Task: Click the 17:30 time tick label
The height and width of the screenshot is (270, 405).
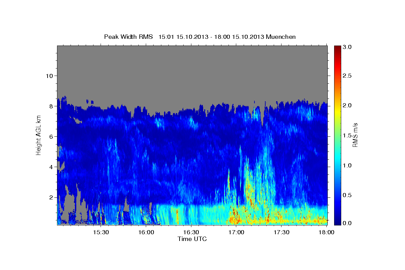Action: 281,232
